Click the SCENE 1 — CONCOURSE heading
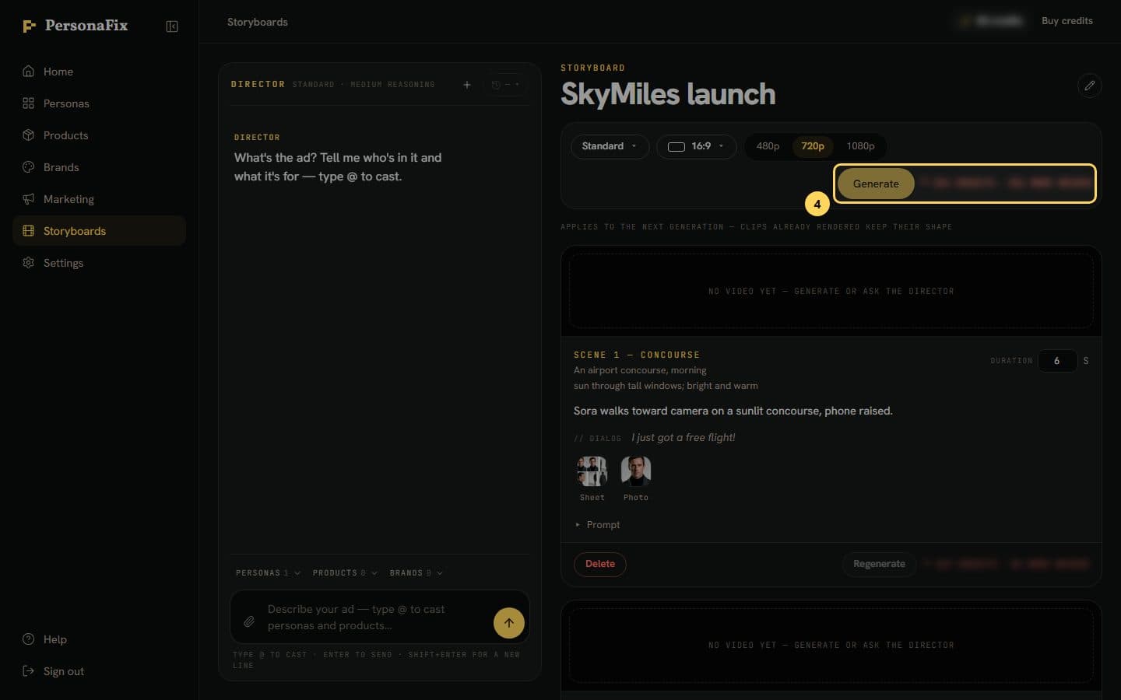The height and width of the screenshot is (700, 1121). click(x=637, y=355)
